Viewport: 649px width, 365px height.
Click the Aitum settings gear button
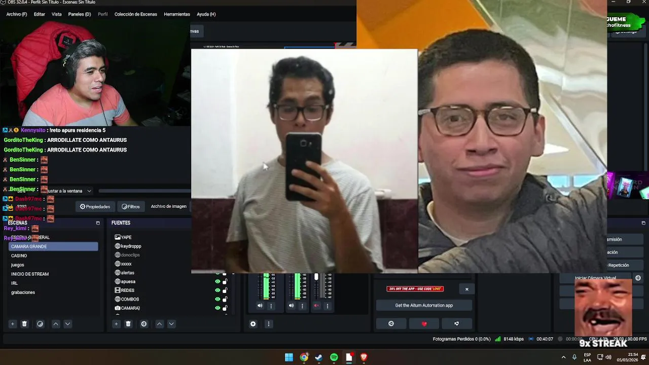[391, 323]
